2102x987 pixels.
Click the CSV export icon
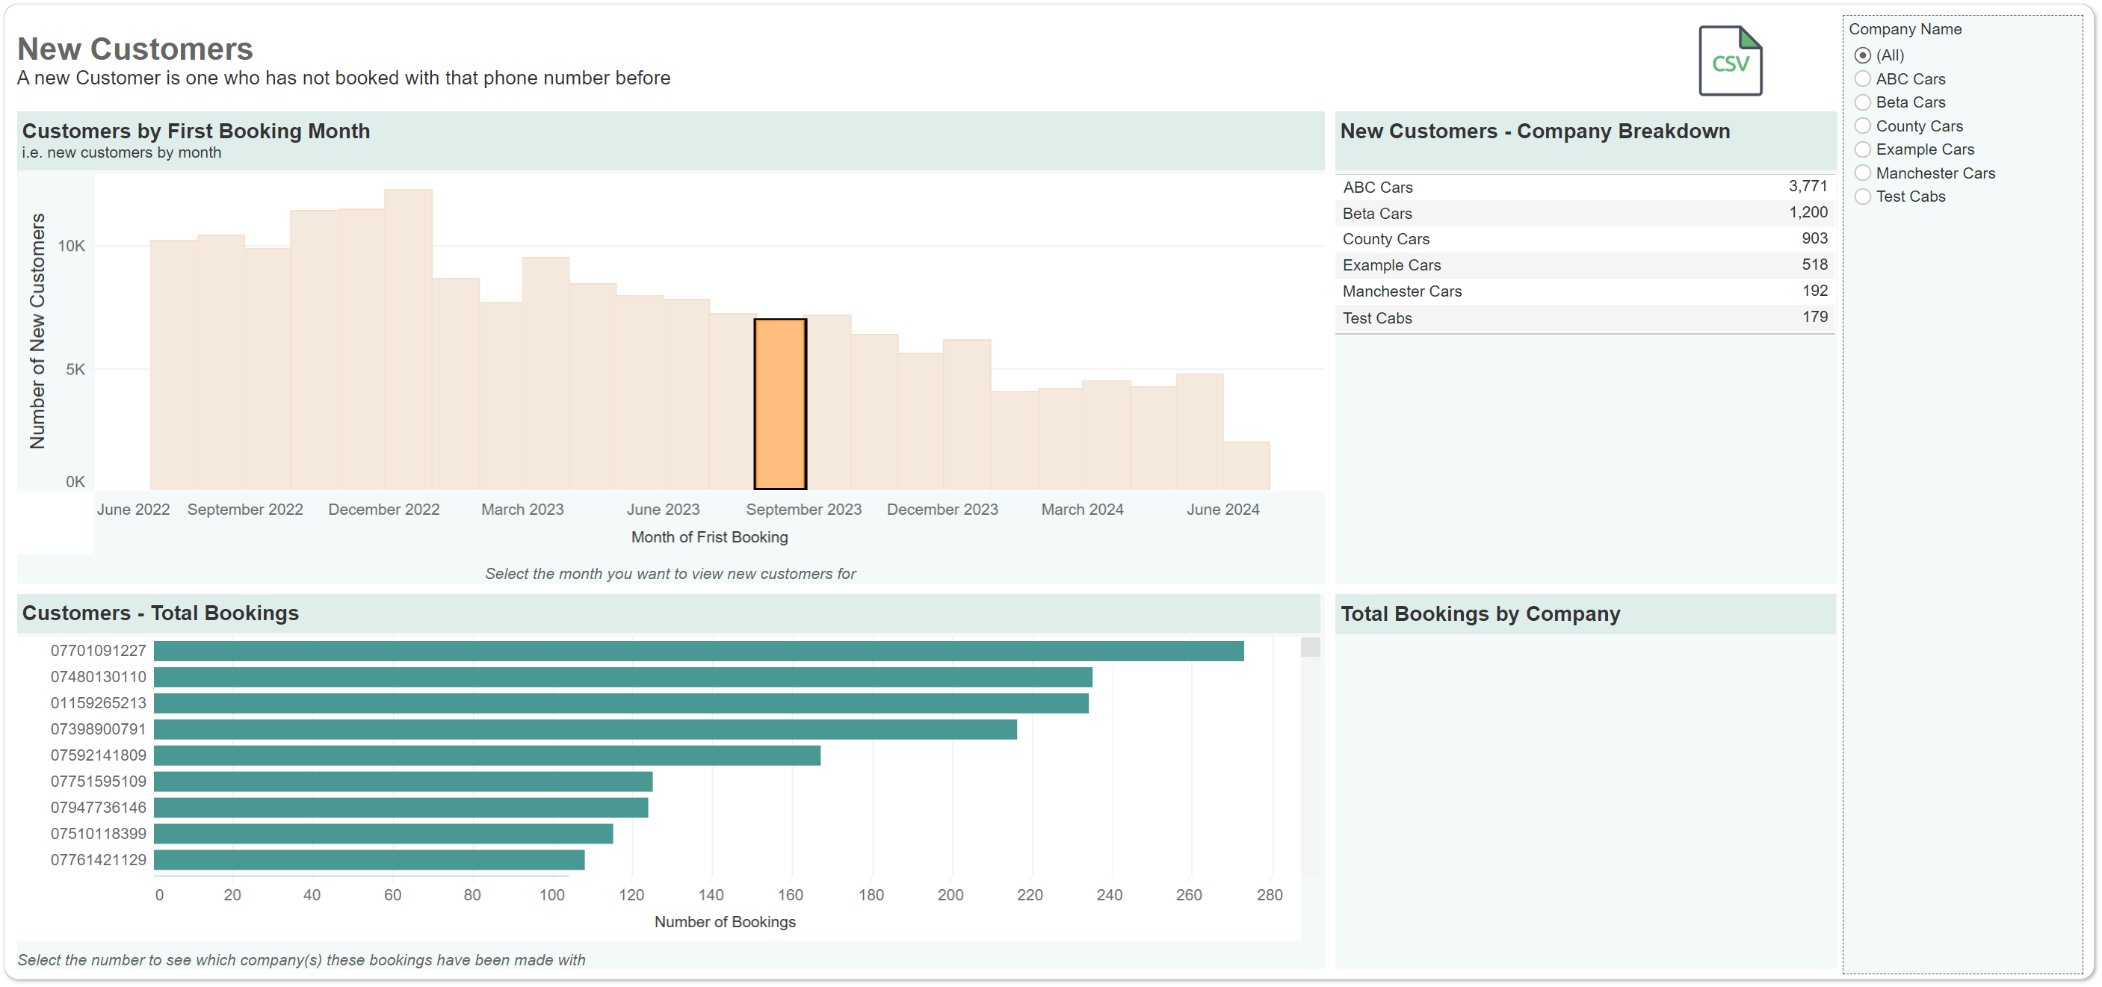[1730, 61]
